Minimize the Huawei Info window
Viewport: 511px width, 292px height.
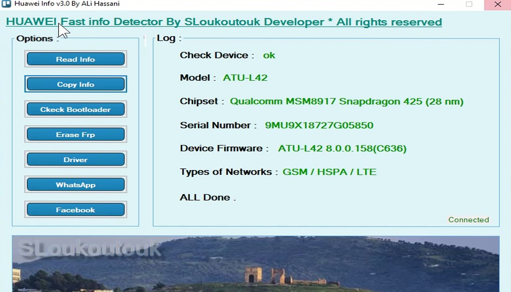pos(441,4)
